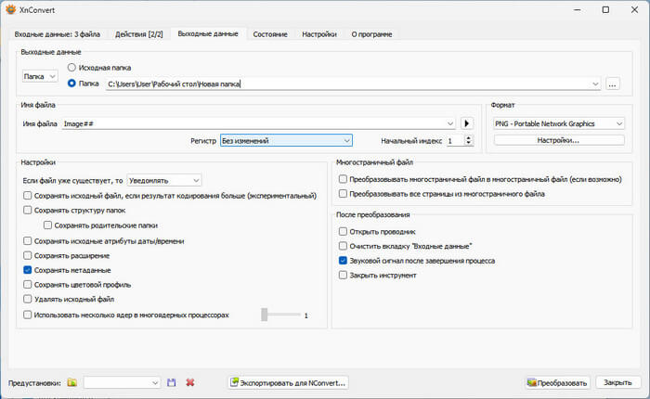Uncheck Сохранять метаданные option
Viewport: 650px width, 399px height.
[x=28, y=270]
